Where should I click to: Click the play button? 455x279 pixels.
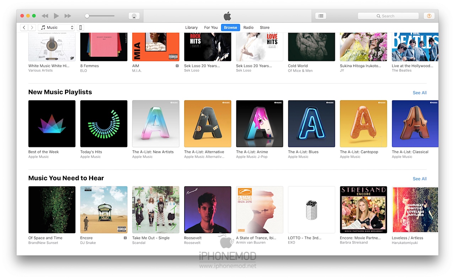56,16
